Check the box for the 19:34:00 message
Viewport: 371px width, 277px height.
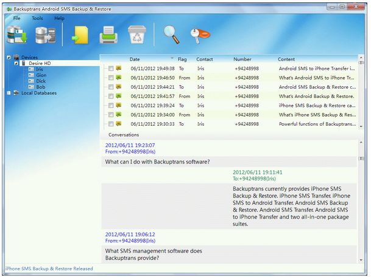111,115
